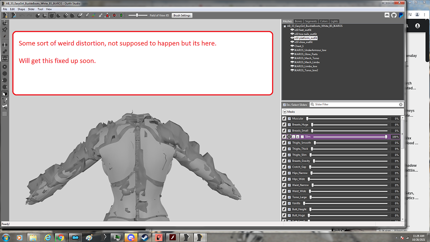The image size is (430, 242).
Task: Toggle eye icon for IKAROS_Mech_Torso
Action: pyautogui.click(x=292, y=58)
